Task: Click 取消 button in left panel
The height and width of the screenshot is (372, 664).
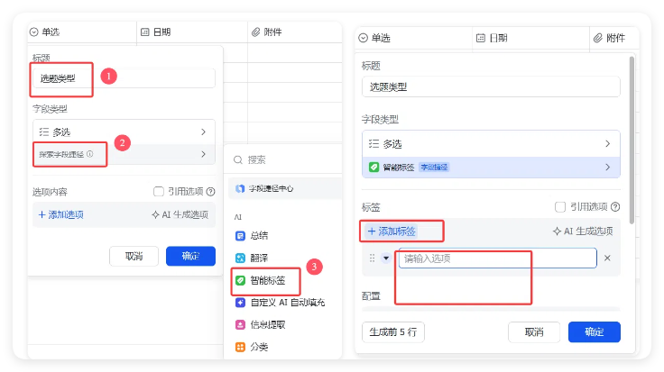Action: click(x=134, y=256)
